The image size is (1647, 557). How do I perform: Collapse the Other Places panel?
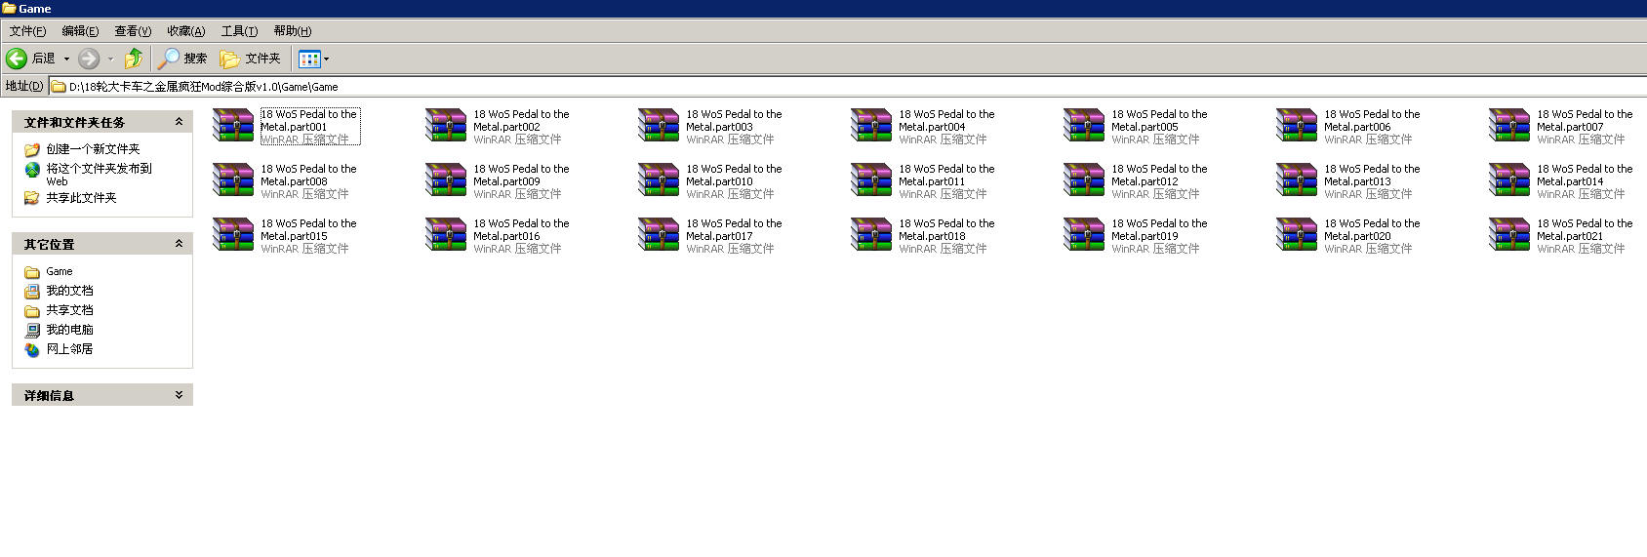(x=179, y=244)
